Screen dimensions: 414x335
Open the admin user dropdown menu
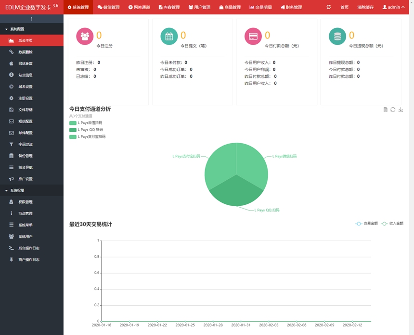pyautogui.click(x=395, y=7)
